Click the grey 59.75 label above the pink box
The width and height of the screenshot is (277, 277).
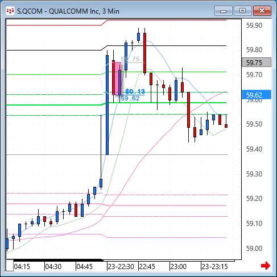point(130,59)
